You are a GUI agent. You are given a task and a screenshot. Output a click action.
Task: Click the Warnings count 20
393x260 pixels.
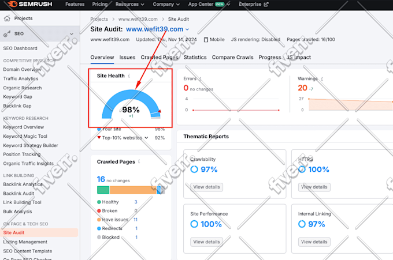302,88
